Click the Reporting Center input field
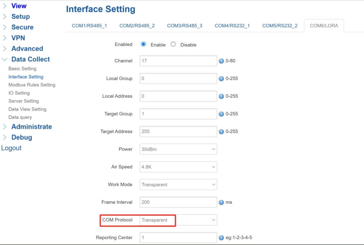This screenshot has height=245, width=364. [178, 238]
